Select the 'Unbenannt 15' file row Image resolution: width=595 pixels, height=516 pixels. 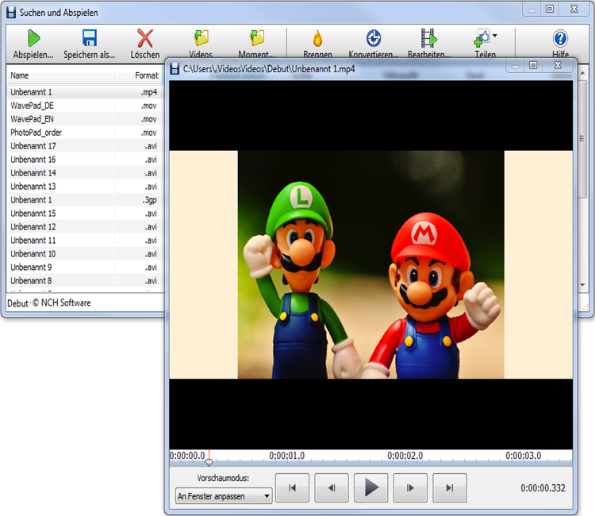coord(85,214)
